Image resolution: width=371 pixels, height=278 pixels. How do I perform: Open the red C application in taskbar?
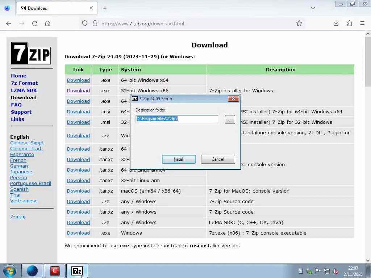pos(55,271)
